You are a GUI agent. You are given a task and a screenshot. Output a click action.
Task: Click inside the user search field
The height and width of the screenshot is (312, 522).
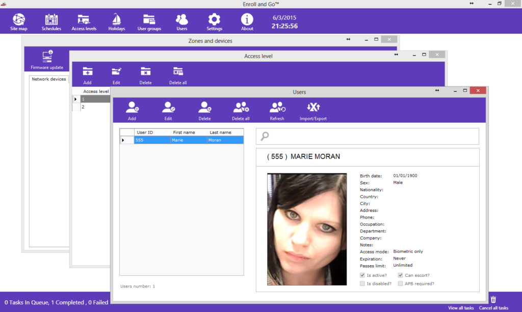(x=367, y=136)
